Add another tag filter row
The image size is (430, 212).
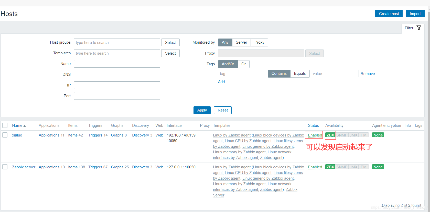click(221, 82)
